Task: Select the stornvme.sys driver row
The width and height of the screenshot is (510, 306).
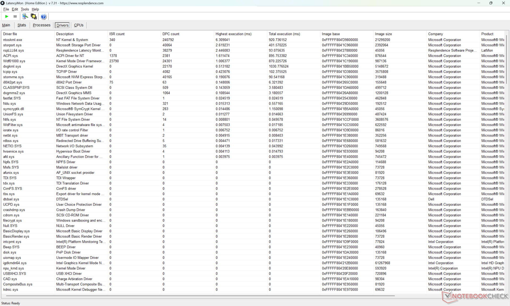Action: pos(253,77)
